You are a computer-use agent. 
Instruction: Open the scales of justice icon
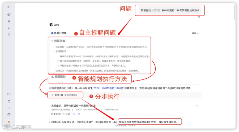tap(9, 101)
